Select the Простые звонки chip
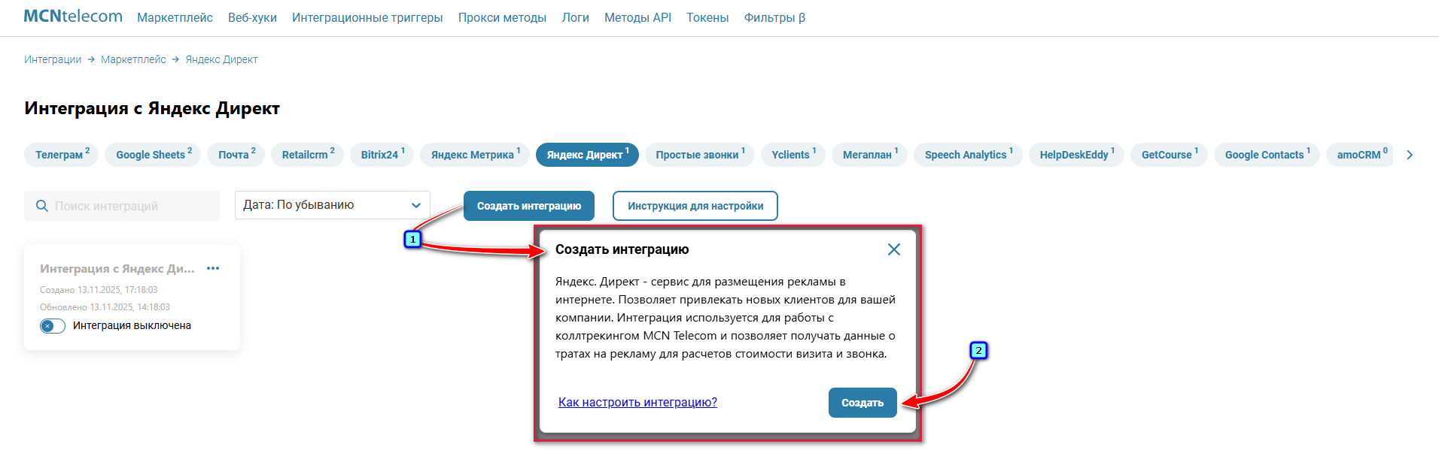Viewport: 1439px width, 462px height. point(700,155)
